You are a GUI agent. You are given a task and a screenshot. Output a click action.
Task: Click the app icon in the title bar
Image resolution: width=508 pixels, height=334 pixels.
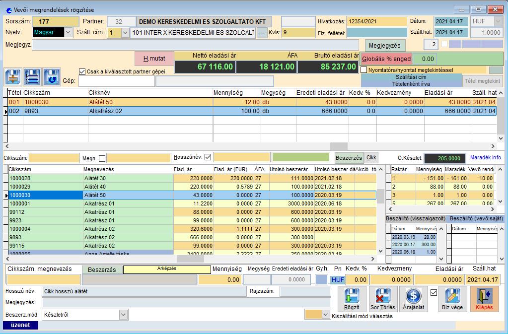point(9,10)
